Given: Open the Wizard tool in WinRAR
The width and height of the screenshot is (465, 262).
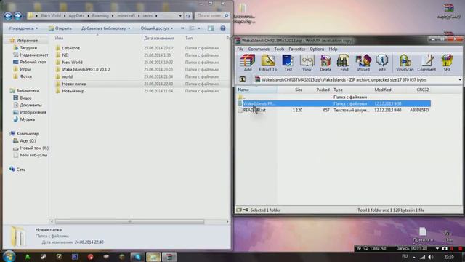Looking at the screenshot, I should pyautogui.click(x=363, y=63).
